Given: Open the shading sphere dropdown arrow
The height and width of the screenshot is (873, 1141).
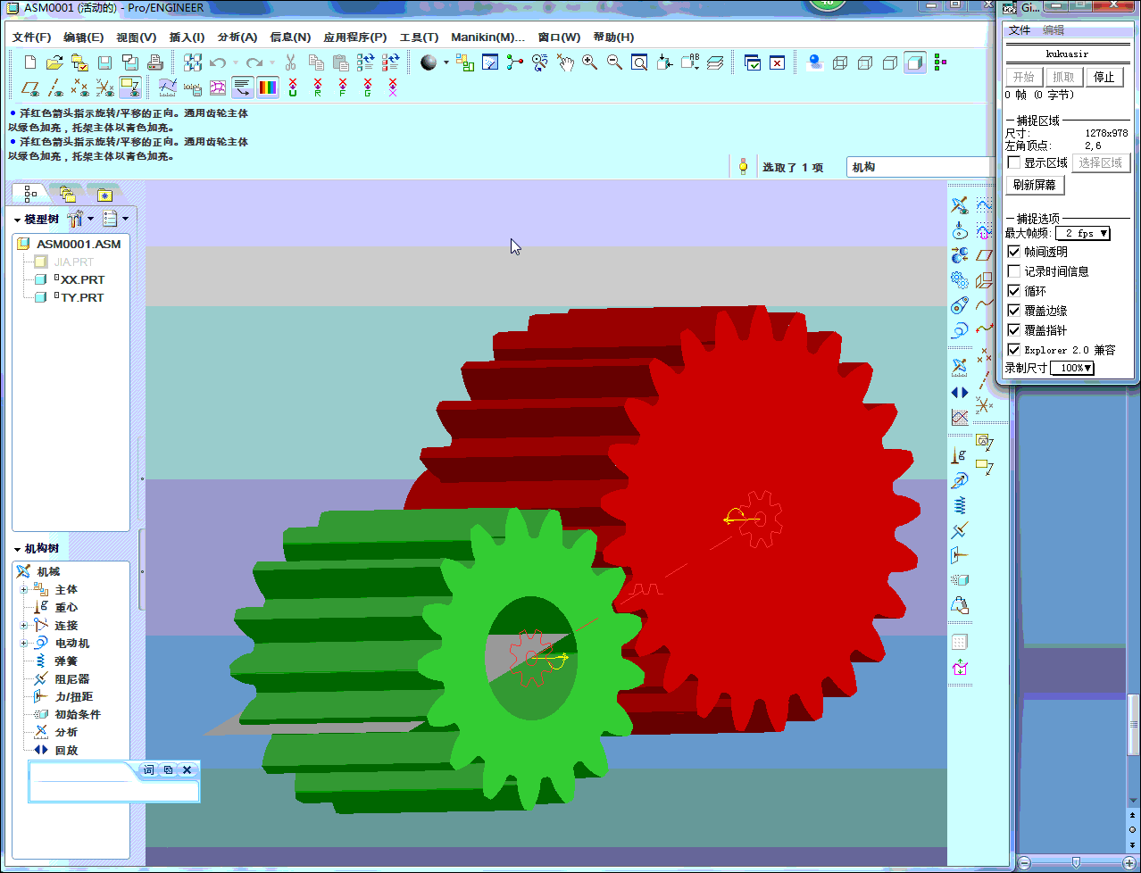Looking at the screenshot, I should (x=446, y=62).
